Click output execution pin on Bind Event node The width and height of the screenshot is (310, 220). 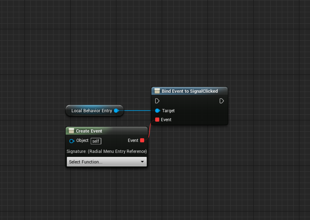tap(222, 101)
